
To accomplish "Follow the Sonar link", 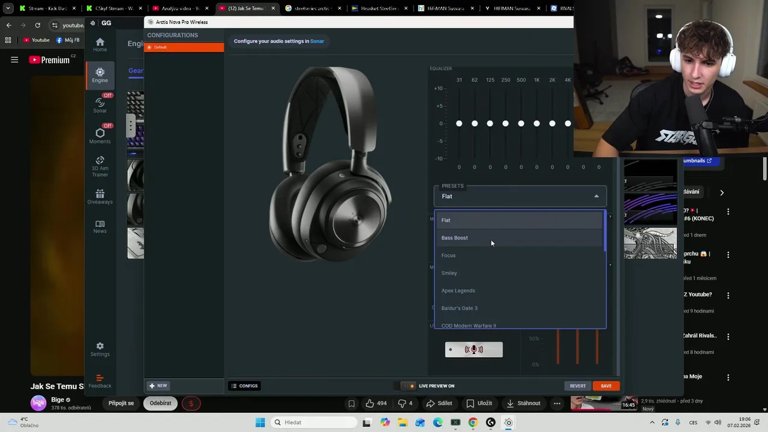I will click(x=317, y=41).
